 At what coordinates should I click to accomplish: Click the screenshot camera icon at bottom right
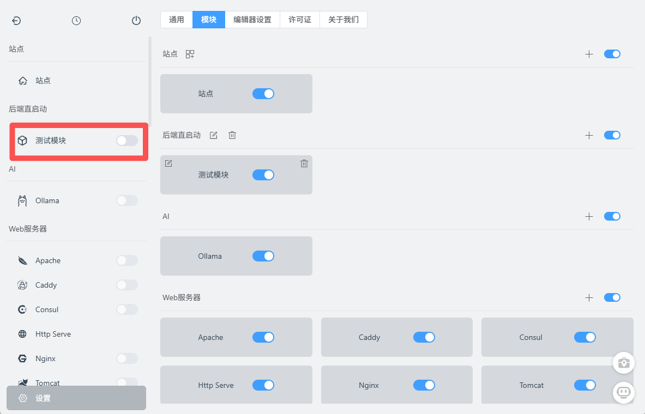pyautogui.click(x=623, y=363)
